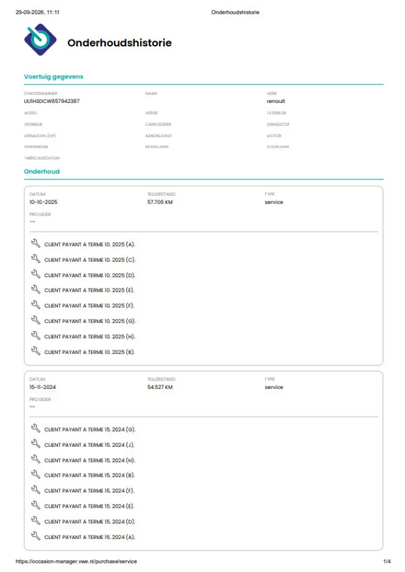Select the brand value renault
The image size is (405, 572).
276,101
